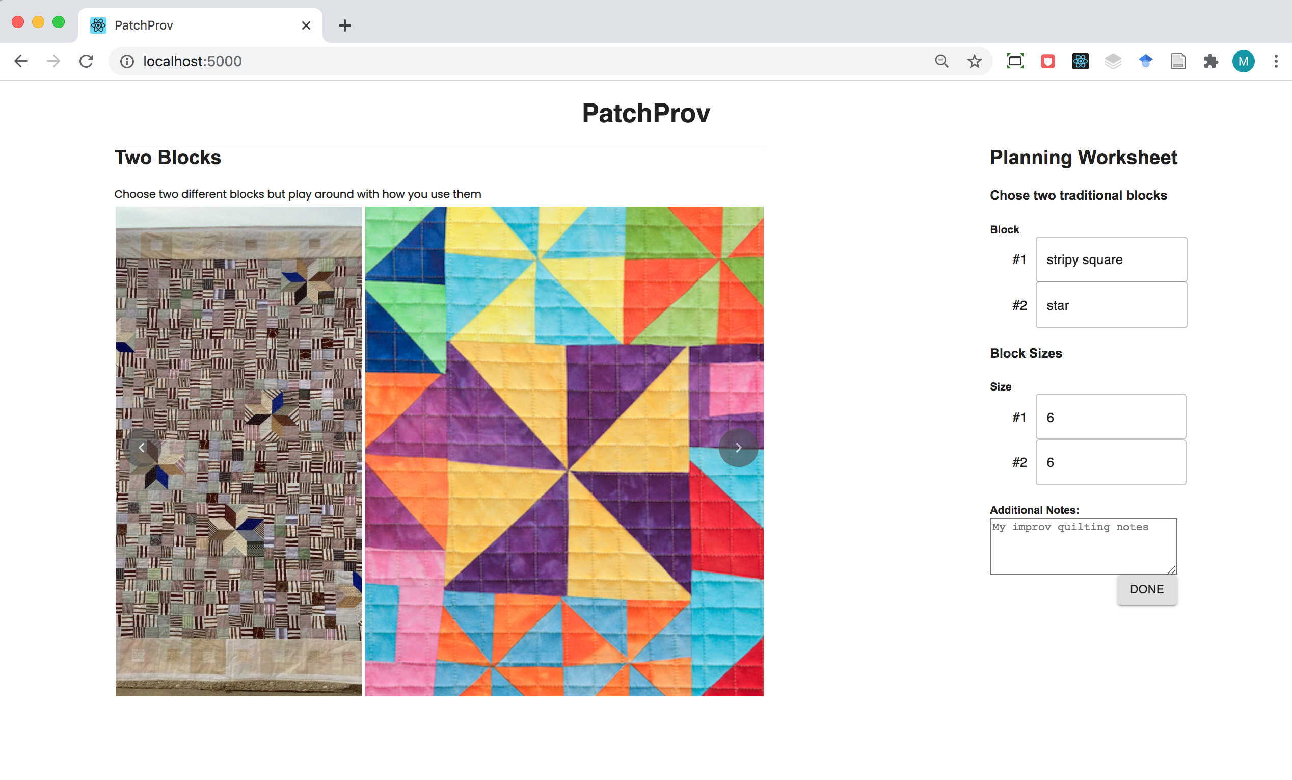Advance carousel to the next quilt image
Viewport: 1292px width, 780px height.
(x=738, y=448)
